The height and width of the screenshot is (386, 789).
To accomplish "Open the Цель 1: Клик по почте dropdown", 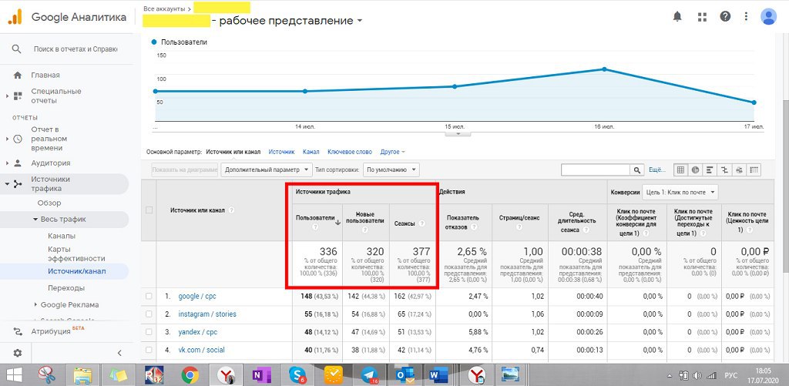I will (680, 193).
